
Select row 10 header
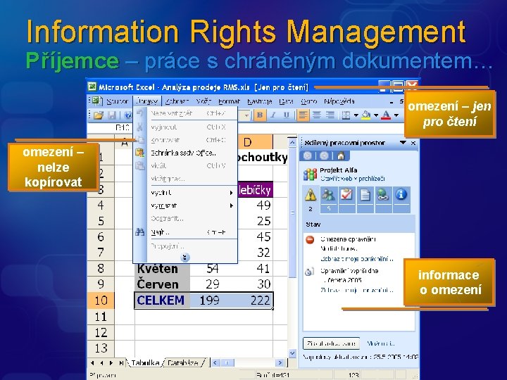(101, 300)
